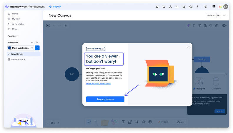Open the New Canvas board item

[24, 54]
